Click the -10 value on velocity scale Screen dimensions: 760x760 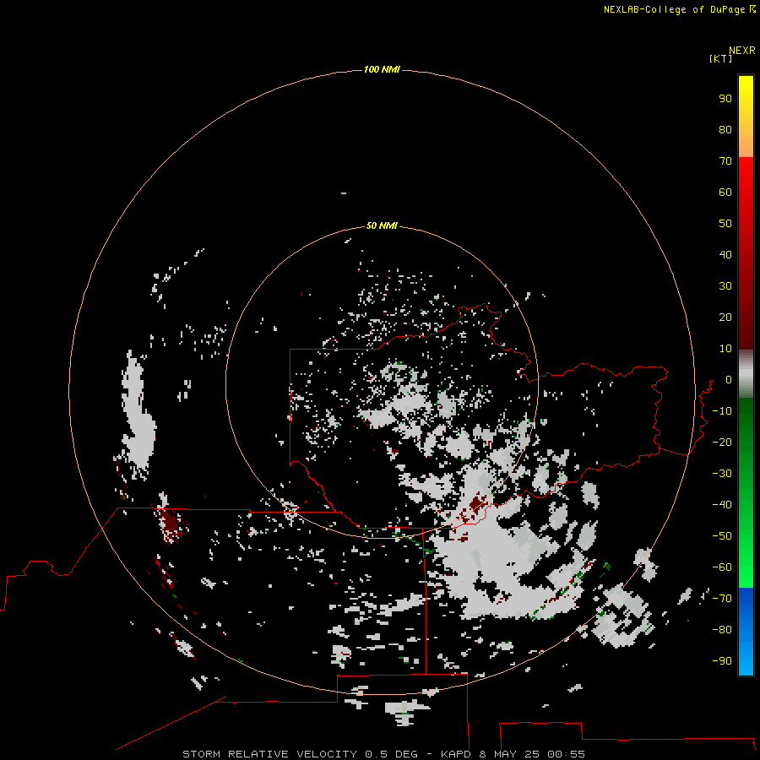coord(722,411)
